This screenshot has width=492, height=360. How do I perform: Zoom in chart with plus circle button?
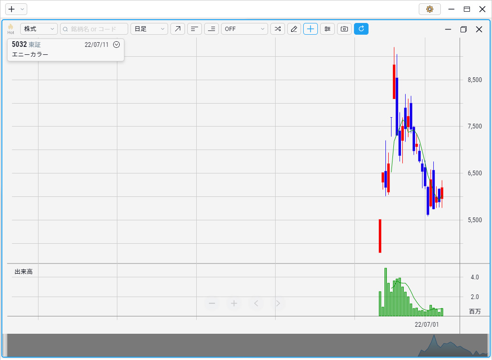234,303
